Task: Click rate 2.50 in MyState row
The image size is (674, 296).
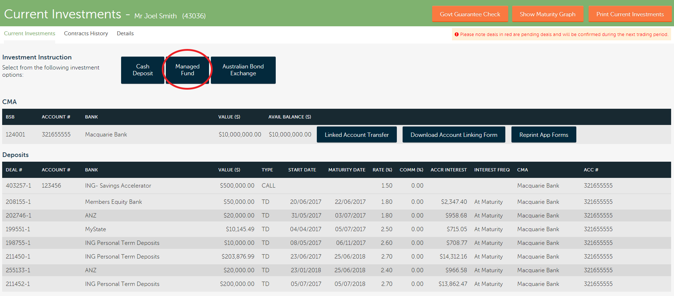Action: coord(387,229)
